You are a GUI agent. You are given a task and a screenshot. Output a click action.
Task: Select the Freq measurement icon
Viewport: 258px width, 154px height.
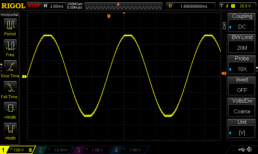click(10, 46)
